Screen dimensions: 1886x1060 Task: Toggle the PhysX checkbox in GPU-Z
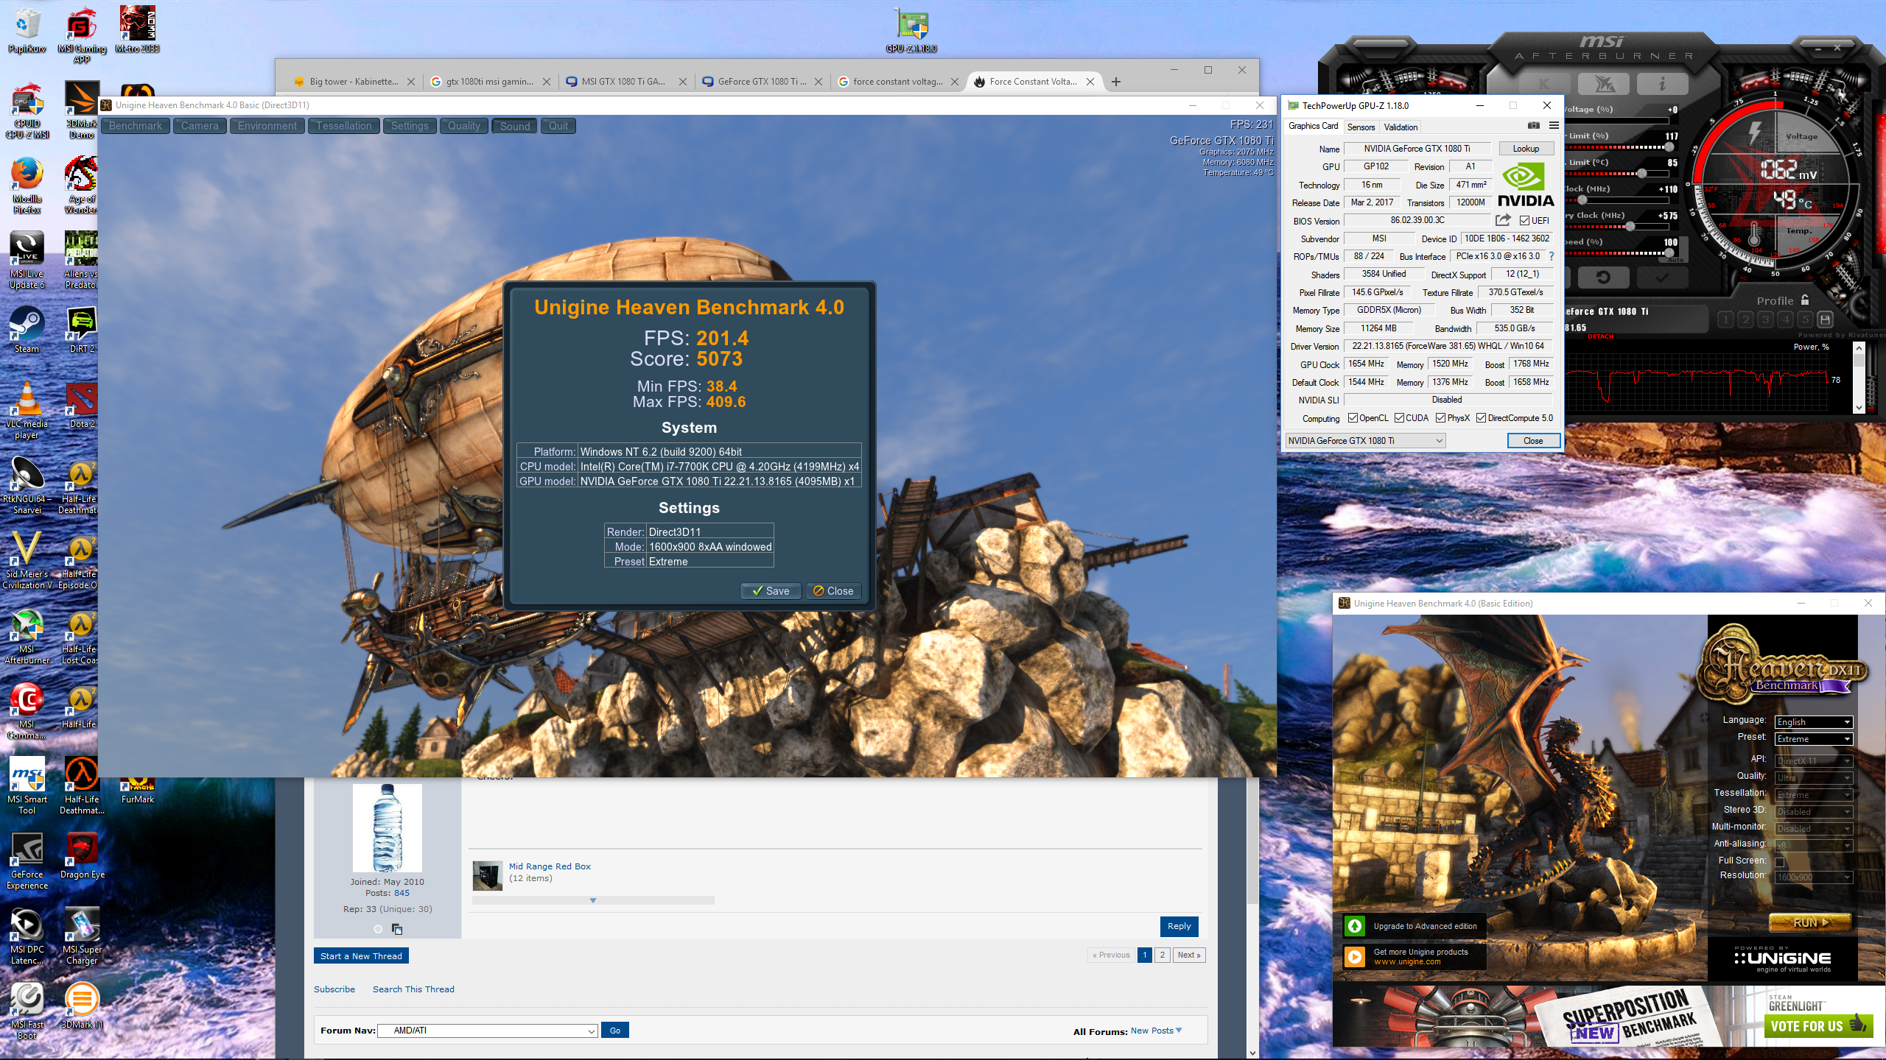pyautogui.click(x=1440, y=418)
